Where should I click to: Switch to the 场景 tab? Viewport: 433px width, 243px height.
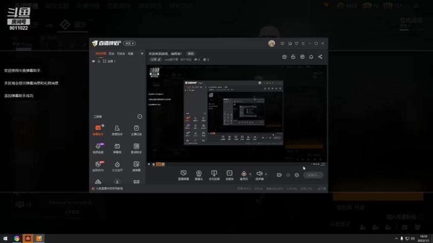click(130, 53)
